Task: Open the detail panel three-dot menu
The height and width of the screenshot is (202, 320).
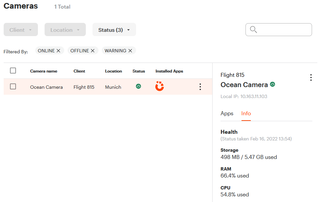Action: (311, 77)
